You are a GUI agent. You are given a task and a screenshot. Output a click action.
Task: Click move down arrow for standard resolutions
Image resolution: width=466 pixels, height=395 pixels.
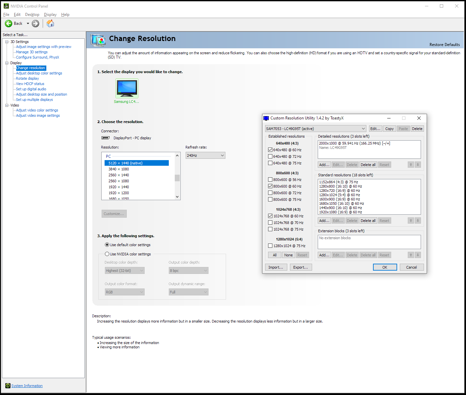[x=418, y=221]
